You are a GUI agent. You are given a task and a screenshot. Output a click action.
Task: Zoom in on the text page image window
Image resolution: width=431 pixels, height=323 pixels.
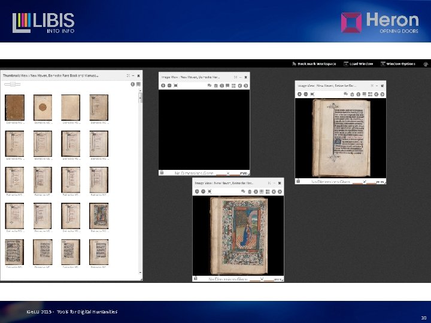pyautogui.click(x=299, y=95)
